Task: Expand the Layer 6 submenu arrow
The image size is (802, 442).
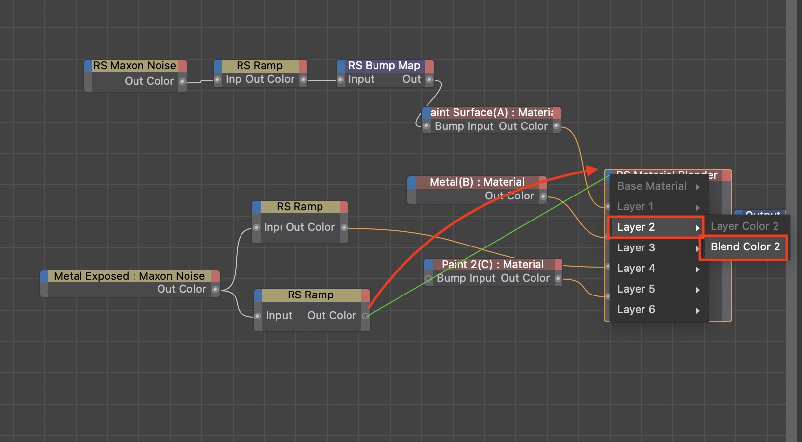Action: click(x=697, y=310)
